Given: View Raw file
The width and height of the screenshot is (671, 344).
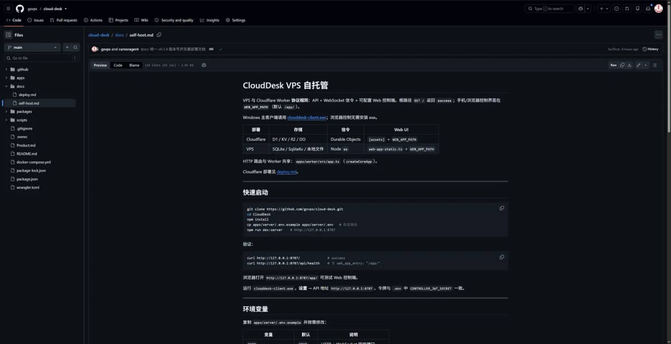Looking at the screenshot, I should (x=613, y=65).
